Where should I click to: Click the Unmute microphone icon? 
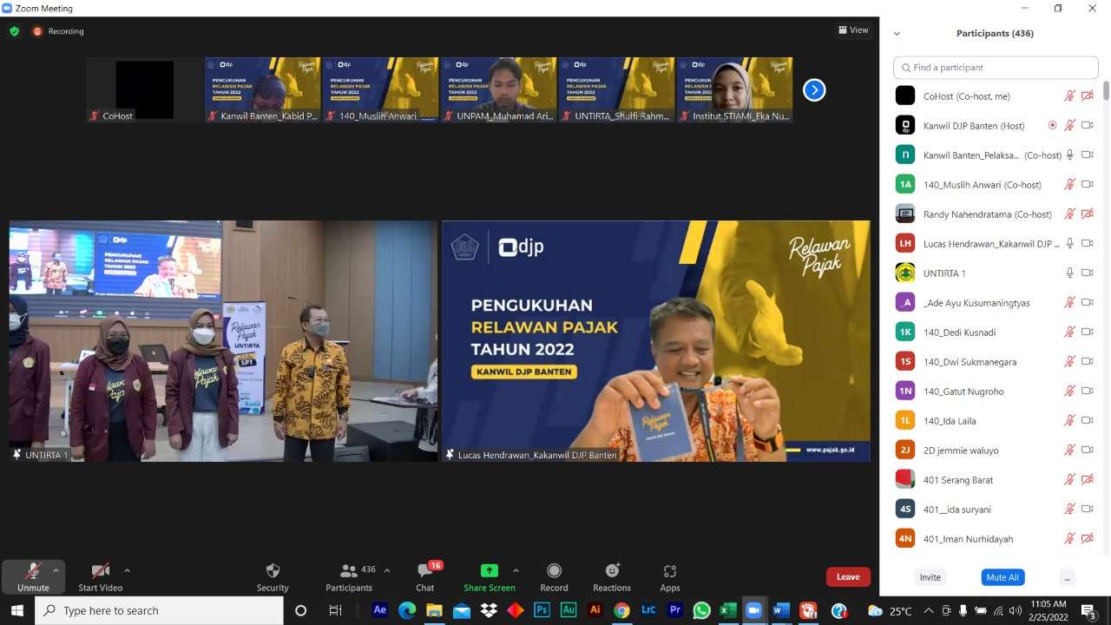point(33,570)
